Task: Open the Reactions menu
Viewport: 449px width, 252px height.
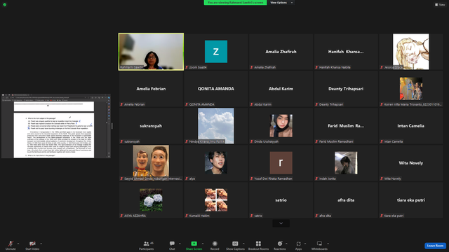Action: [x=280, y=245]
